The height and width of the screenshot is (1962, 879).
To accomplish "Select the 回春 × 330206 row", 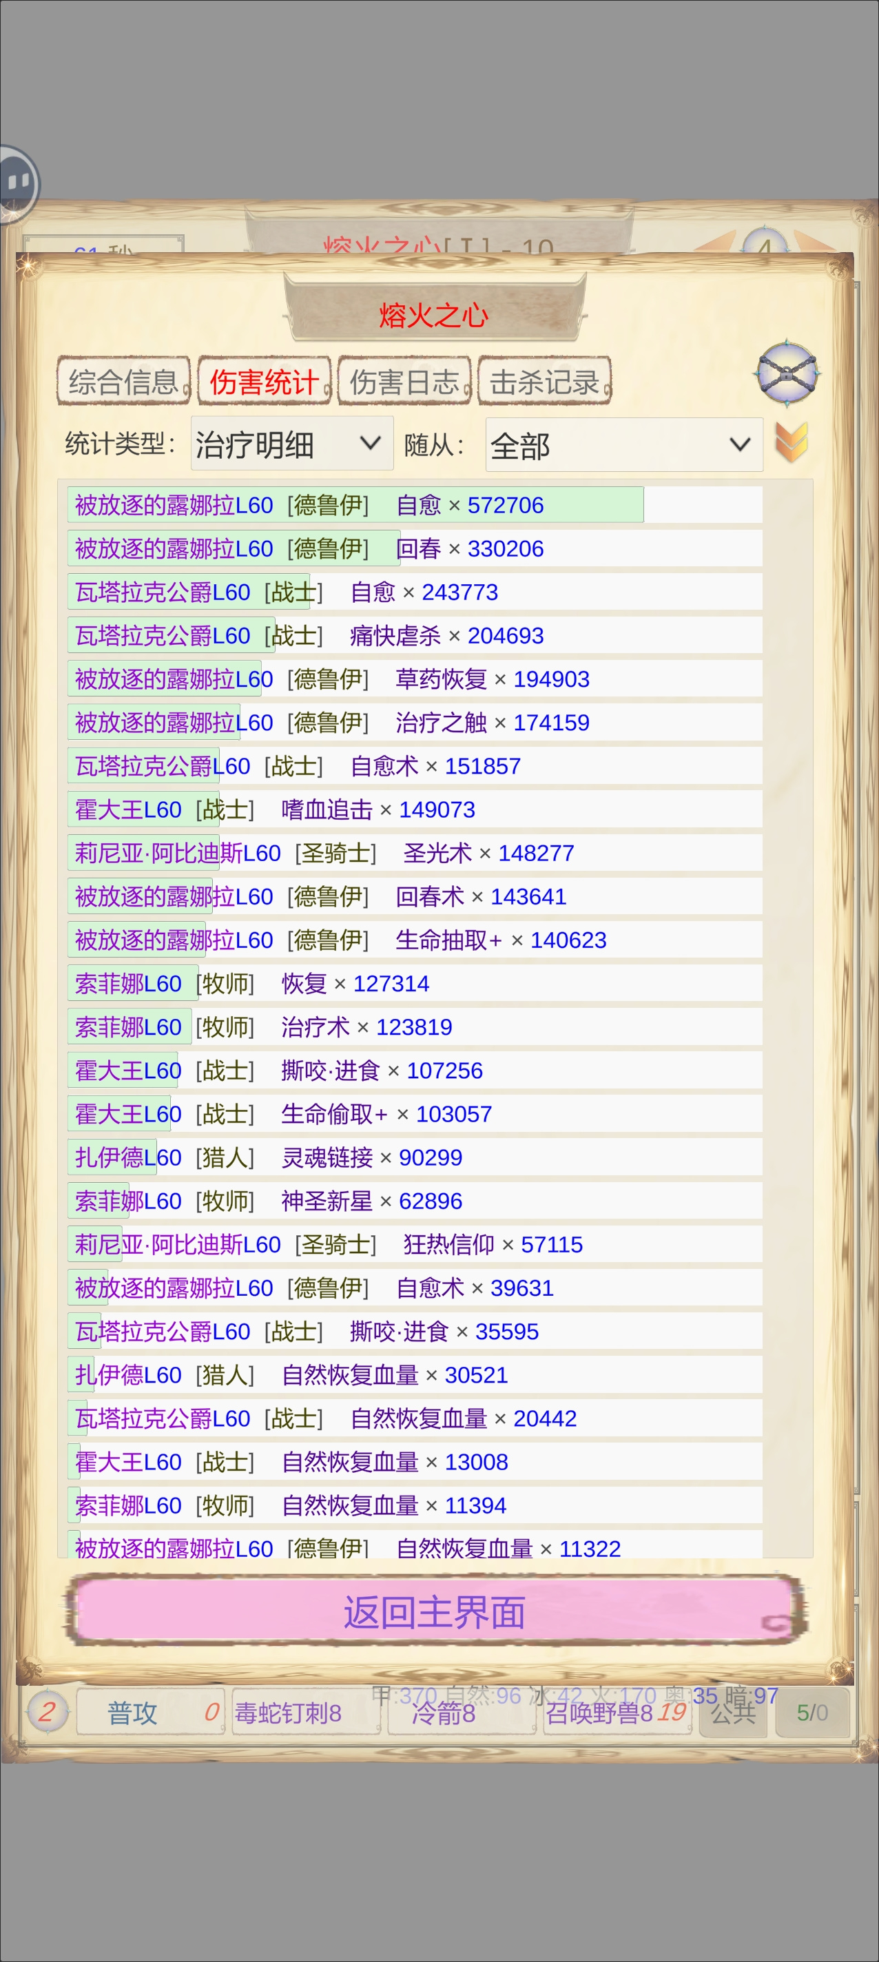I will [415, 548].
